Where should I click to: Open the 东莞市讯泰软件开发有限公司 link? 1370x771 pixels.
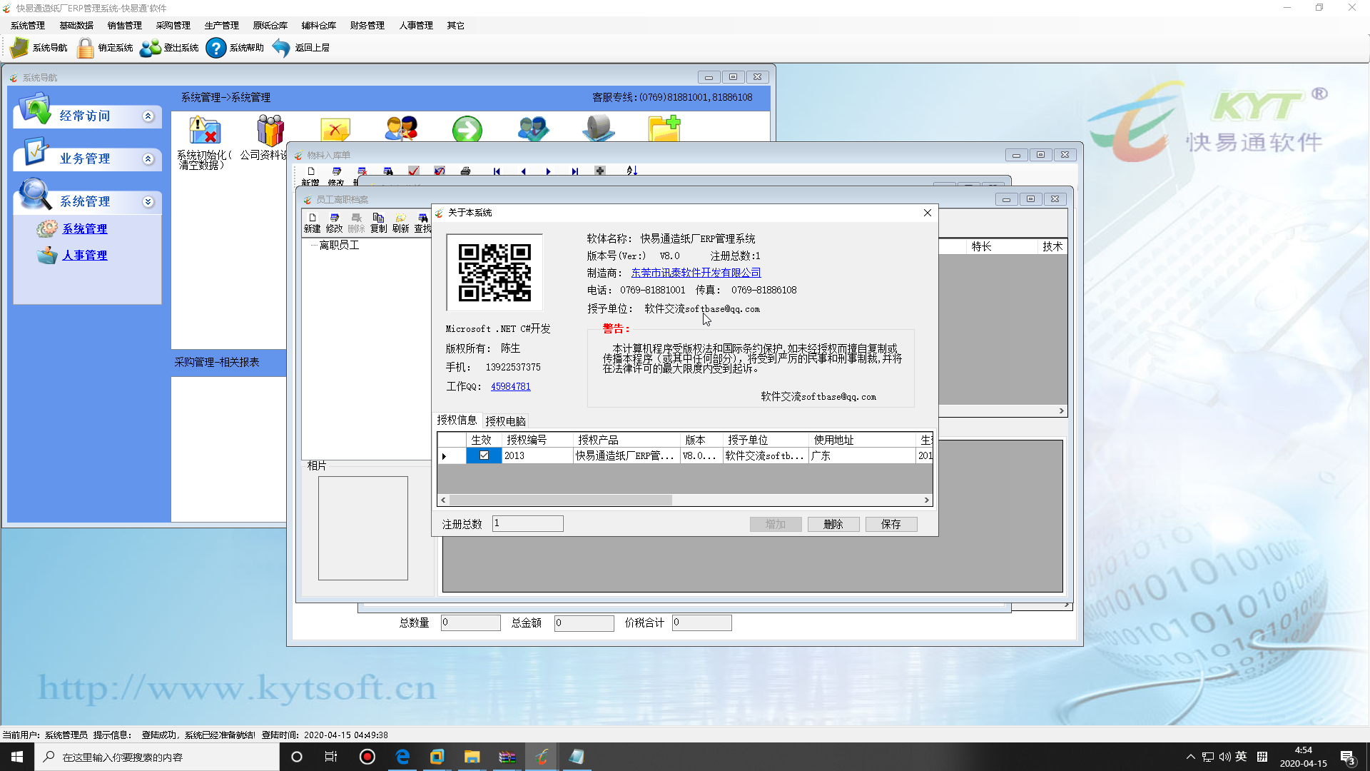tap(696, 273)
